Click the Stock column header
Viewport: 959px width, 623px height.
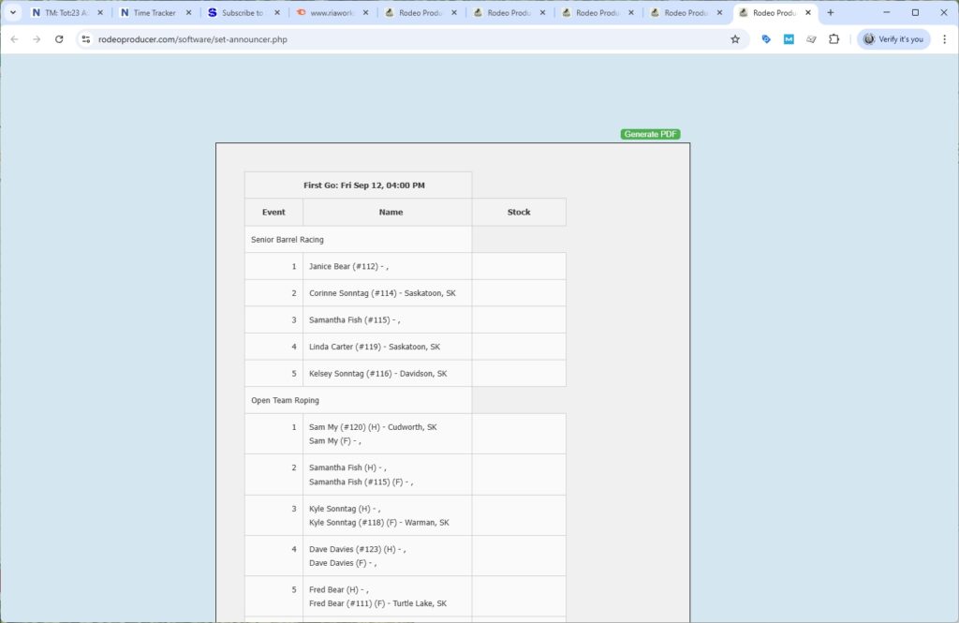518,213
